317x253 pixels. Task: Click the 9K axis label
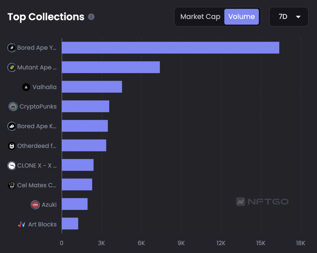(181, 243)
